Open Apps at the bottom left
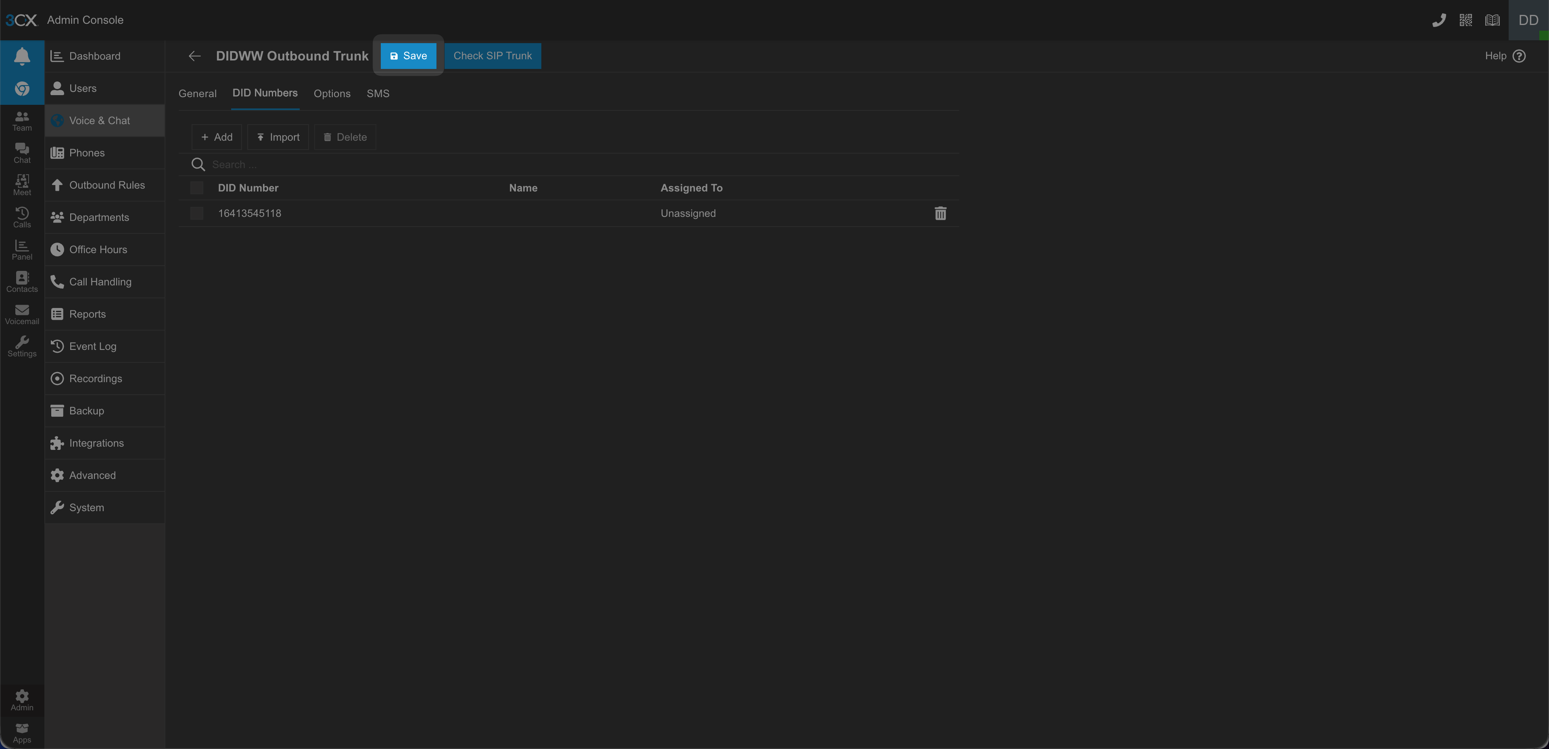The width and height of the screenshot is (1549, 749). (x=22, y=733)
